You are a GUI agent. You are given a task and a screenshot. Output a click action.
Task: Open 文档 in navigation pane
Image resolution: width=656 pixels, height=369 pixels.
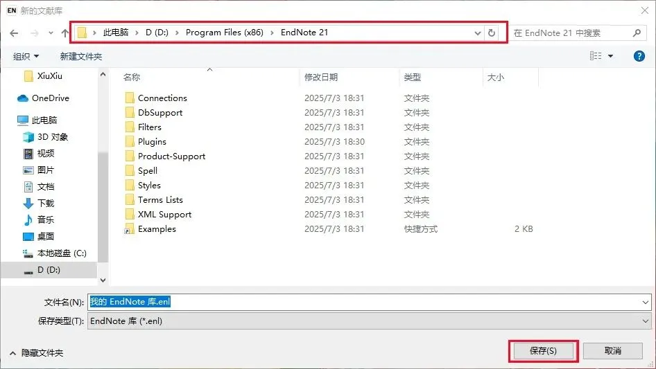coord(45,186)
